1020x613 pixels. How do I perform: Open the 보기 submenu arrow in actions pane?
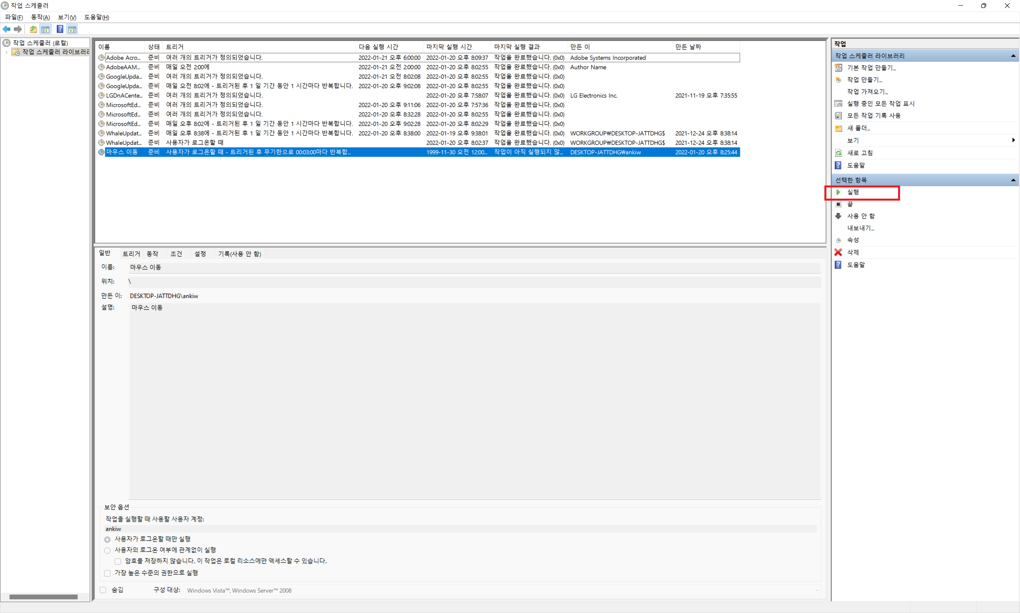click(1013, 141)
